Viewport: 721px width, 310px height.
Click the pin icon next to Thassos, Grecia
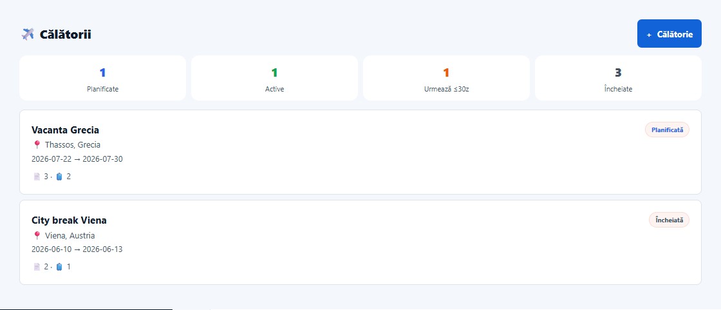[x=37, y=144]
